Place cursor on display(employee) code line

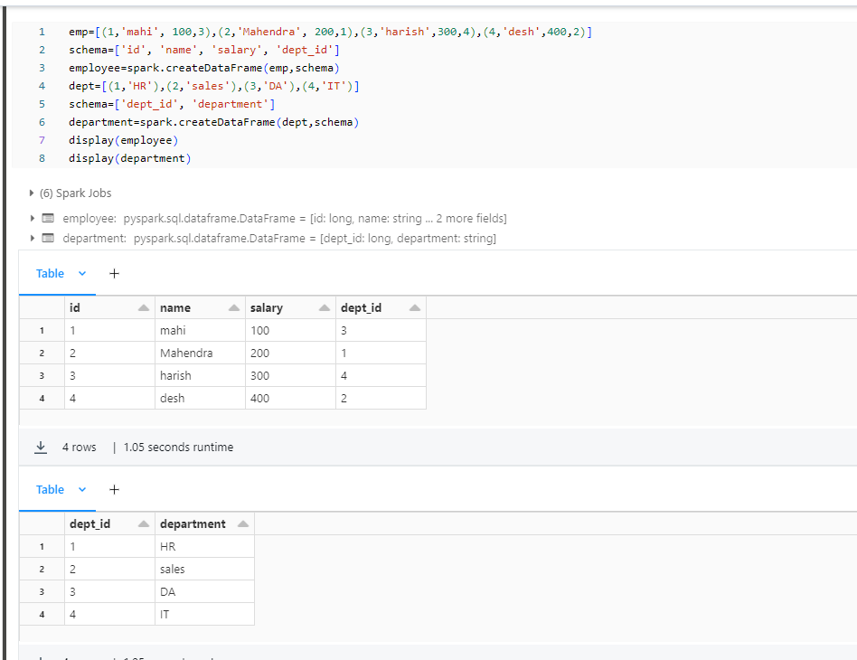click(124, 140)
